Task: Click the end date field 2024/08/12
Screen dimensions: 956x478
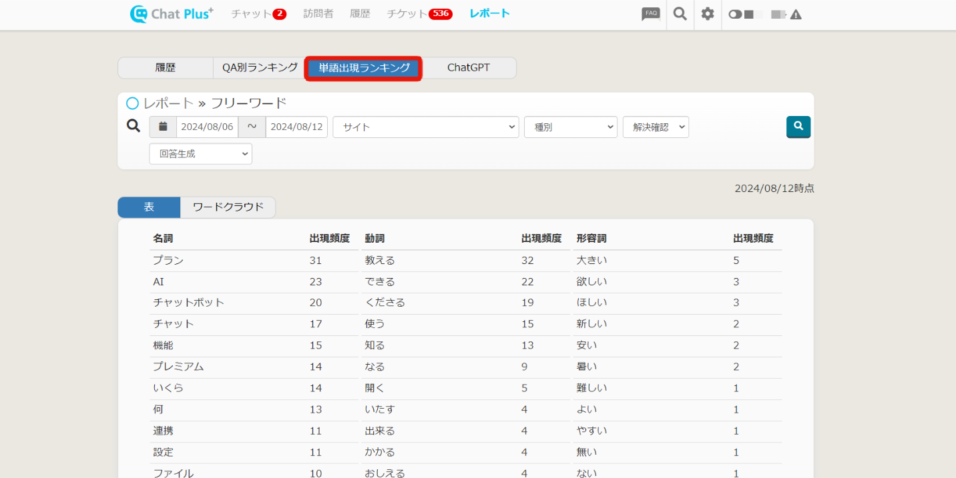Action: click(x=296, y=127)
